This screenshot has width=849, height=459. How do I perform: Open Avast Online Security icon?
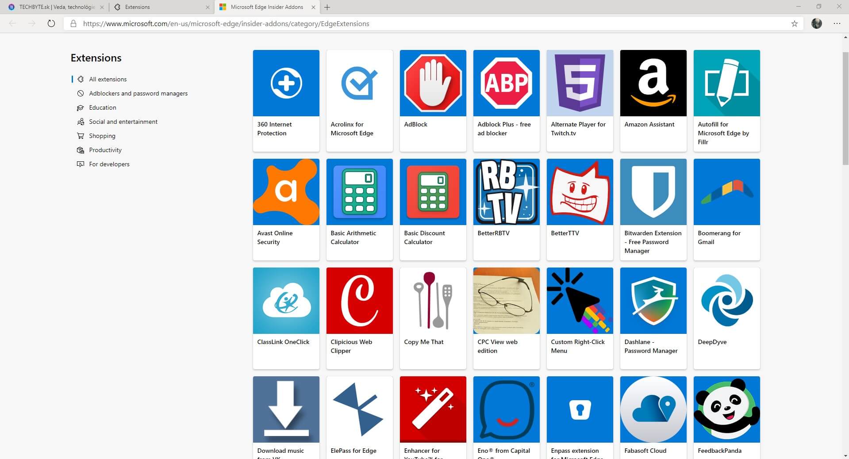286,192
